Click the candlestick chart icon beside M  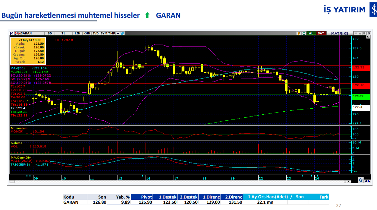(x=17, y=33)
